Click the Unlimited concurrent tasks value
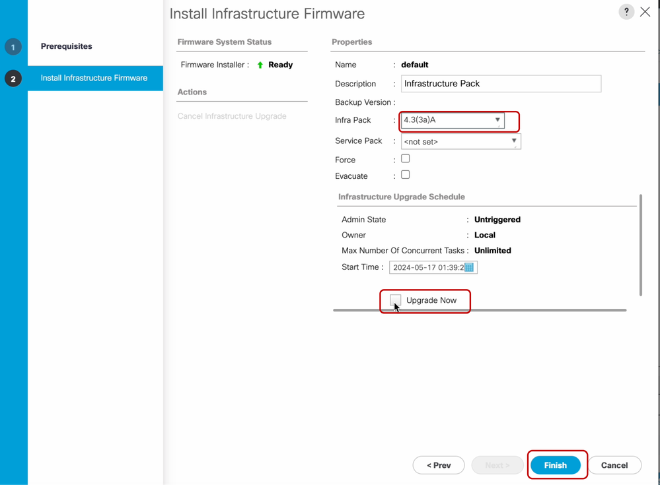Screen dimensions: 660x487 click(492, 251)
